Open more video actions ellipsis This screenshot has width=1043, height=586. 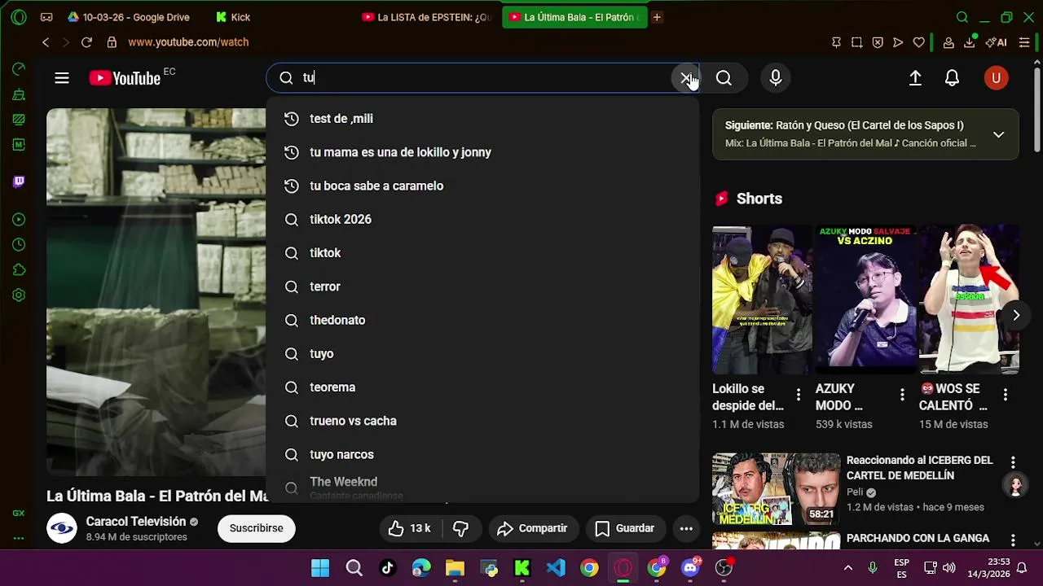pos(686,528)
